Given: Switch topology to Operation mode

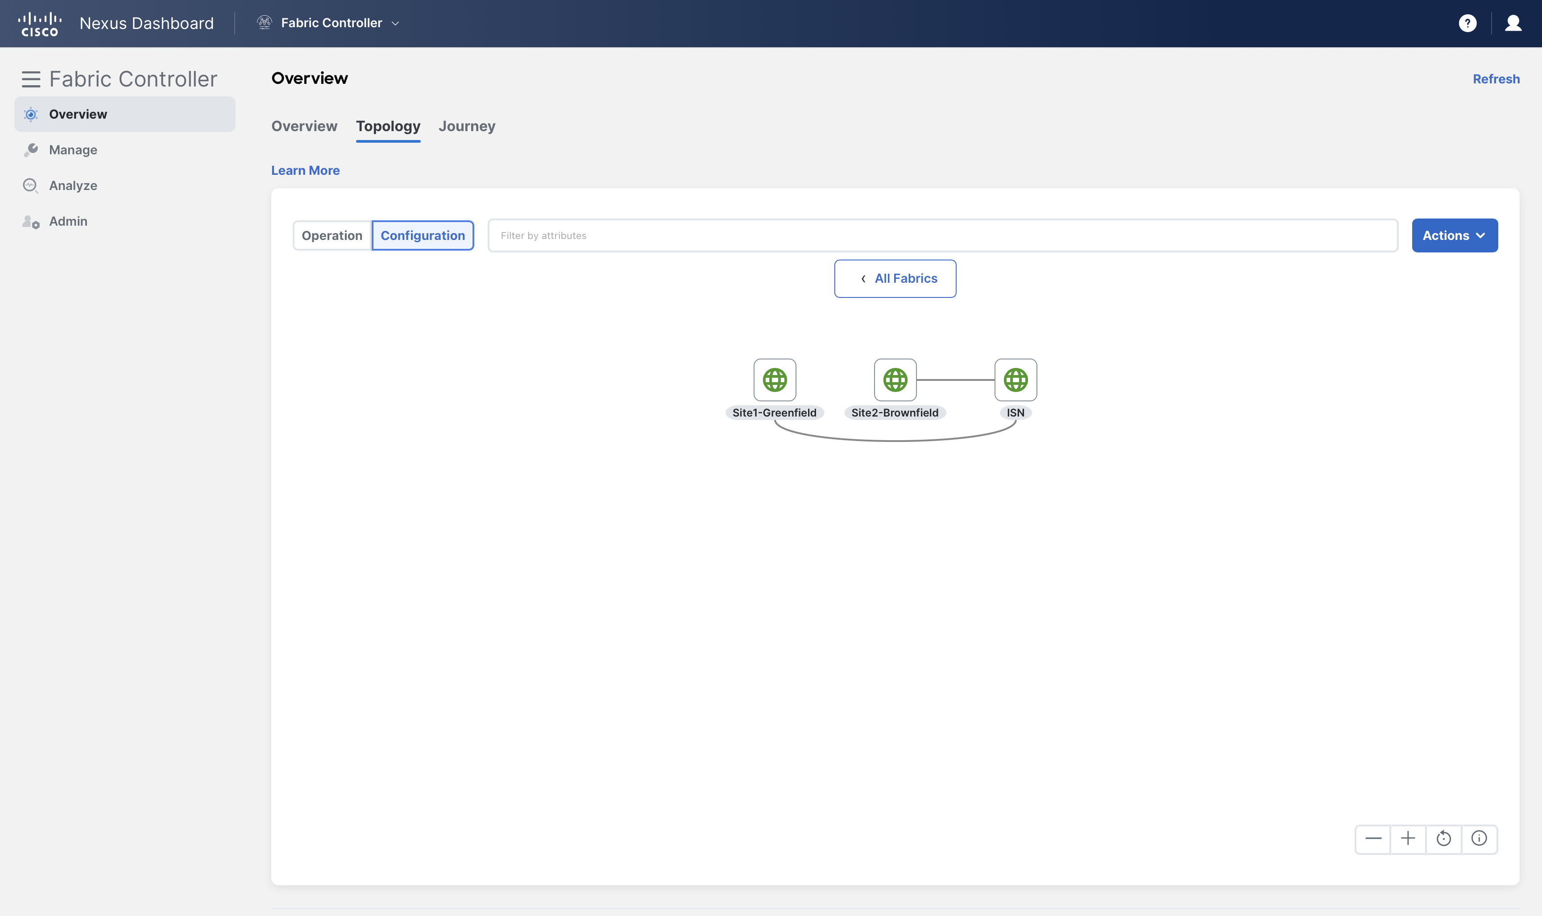Looking at the screenshot, I should (332, 235).
